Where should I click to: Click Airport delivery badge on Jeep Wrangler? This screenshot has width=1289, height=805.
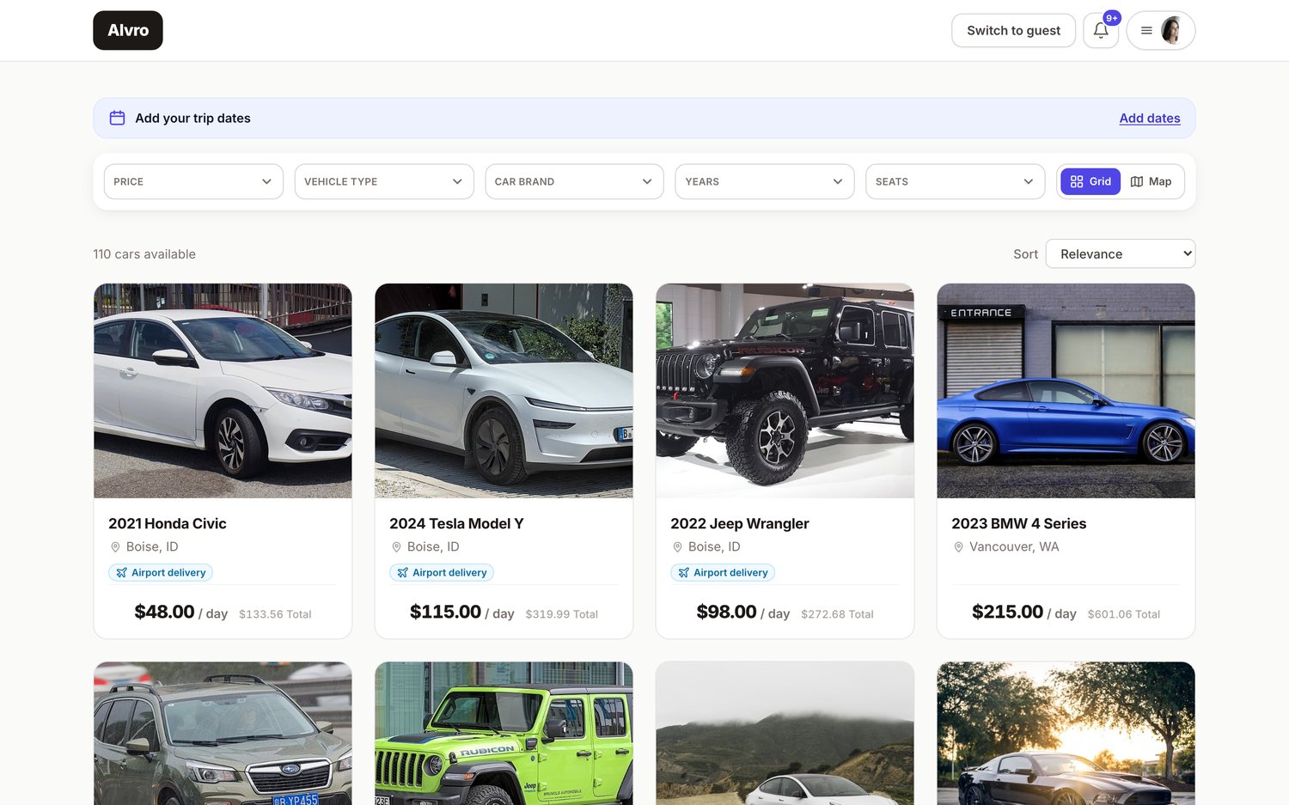point(723,572)
